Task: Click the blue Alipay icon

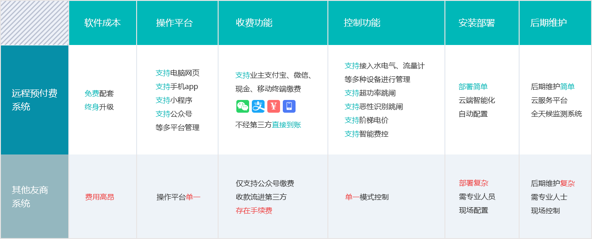Action: (x=258, y=106)
